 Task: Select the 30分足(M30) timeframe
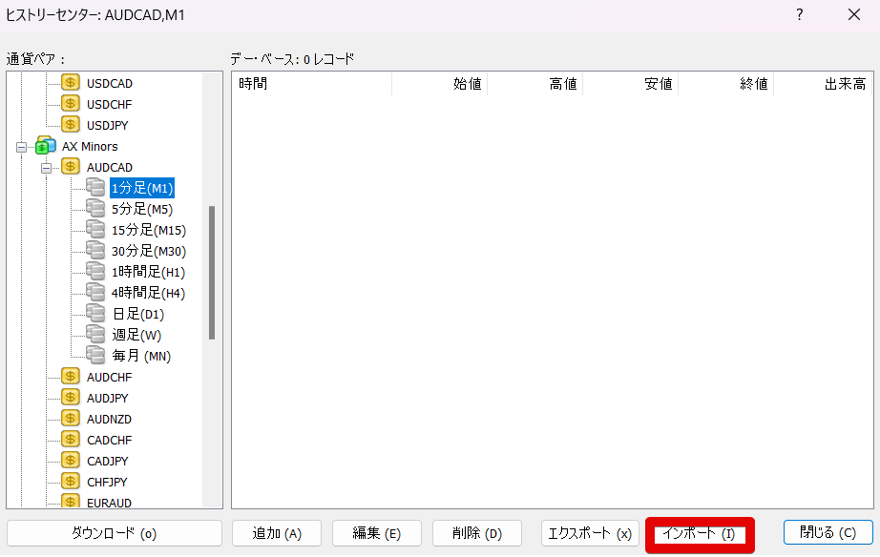(149, 251)
